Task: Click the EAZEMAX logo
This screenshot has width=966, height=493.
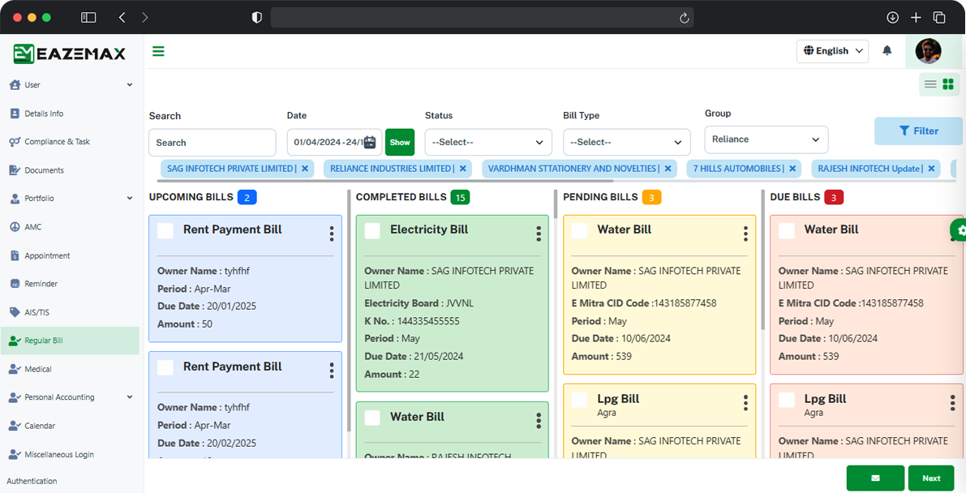Action: pyautogui.click(x=69, y=54)
